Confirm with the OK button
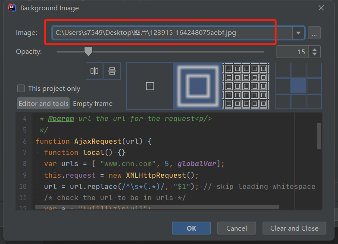This screenshot has width=338, height=244. coord(191,228)
